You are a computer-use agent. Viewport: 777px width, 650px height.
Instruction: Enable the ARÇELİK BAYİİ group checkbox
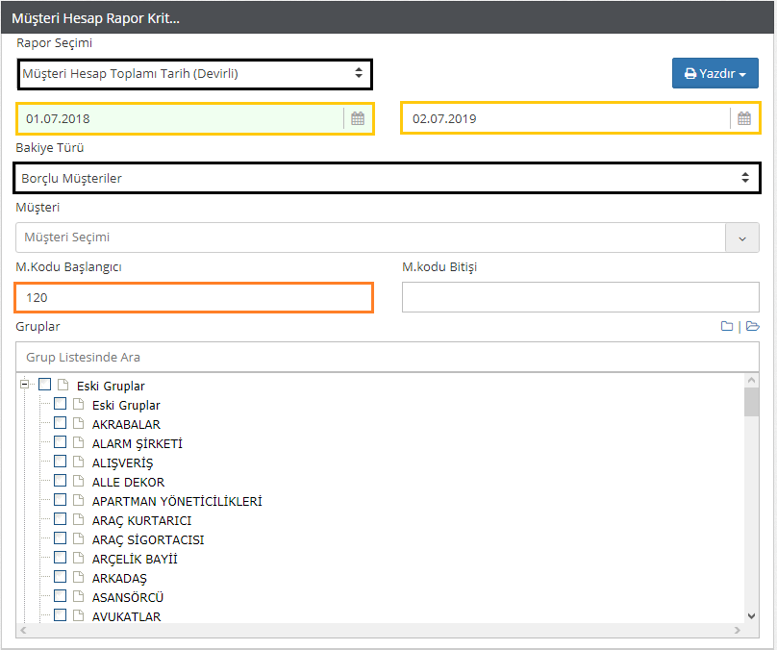coord(61,559)
